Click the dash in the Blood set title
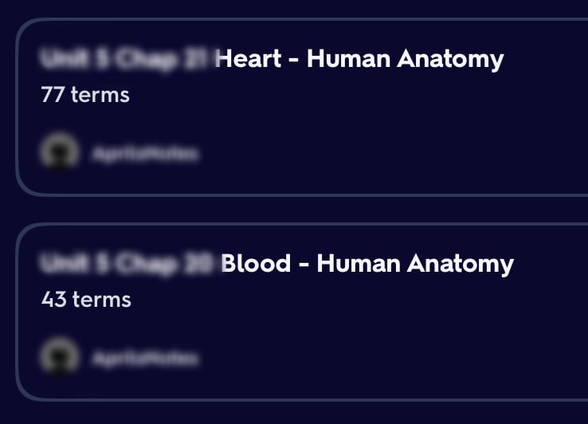 click(x=304, y=265)
